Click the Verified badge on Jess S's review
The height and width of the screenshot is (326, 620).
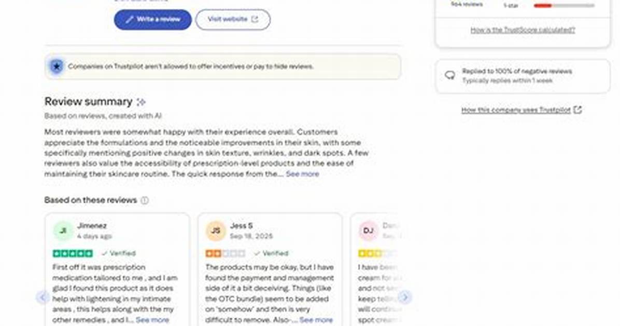tap(271, 253)
